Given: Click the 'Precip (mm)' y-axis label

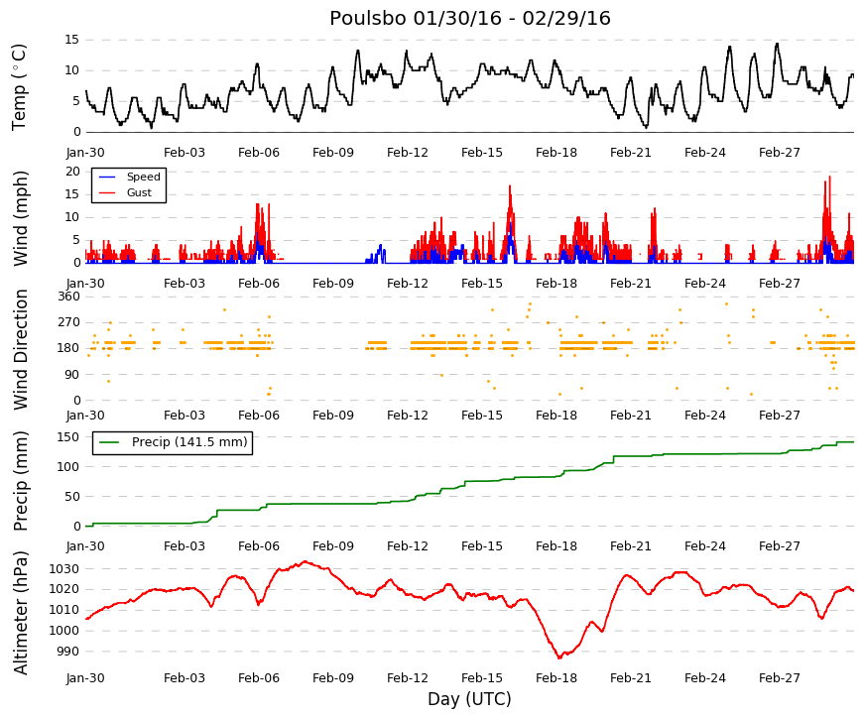Looking at the screenshot, I should 20,481.
